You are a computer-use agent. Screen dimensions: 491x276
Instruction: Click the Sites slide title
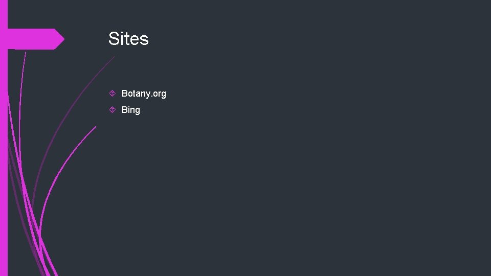pos(128,39)
